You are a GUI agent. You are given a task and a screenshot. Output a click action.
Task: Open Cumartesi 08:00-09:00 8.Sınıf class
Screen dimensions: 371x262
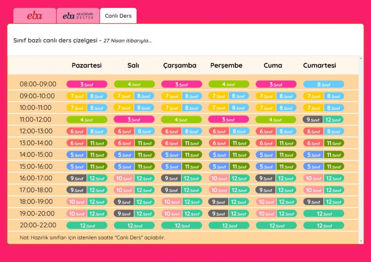(x=324, y=84)
